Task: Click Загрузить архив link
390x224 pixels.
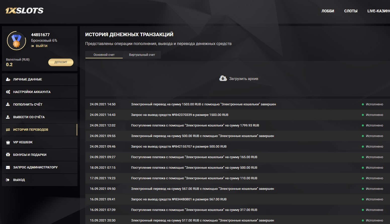Action: (244, 79)
